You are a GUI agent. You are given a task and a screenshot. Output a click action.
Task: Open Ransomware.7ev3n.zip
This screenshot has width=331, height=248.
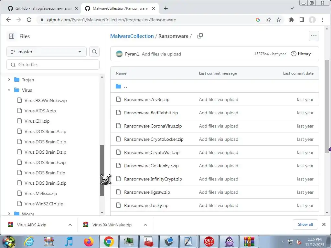pos(147,99)
